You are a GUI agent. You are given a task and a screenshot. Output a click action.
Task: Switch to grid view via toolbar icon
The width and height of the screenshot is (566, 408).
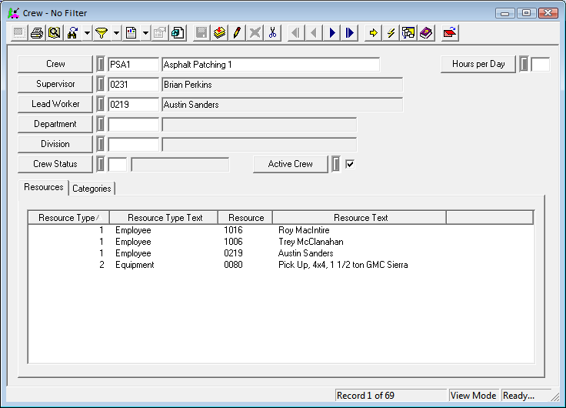click(x=18, y=33)
